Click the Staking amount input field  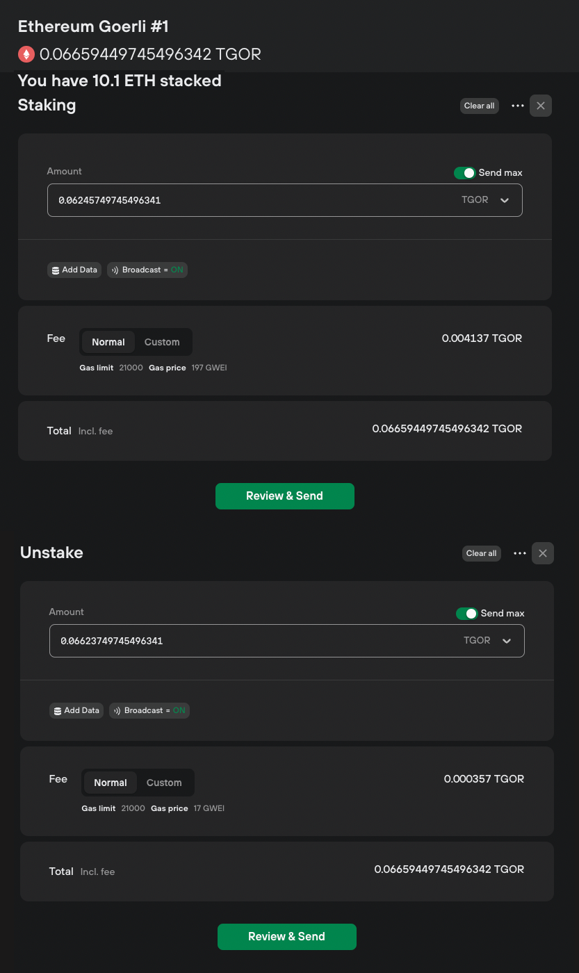[x=209, y=199]
